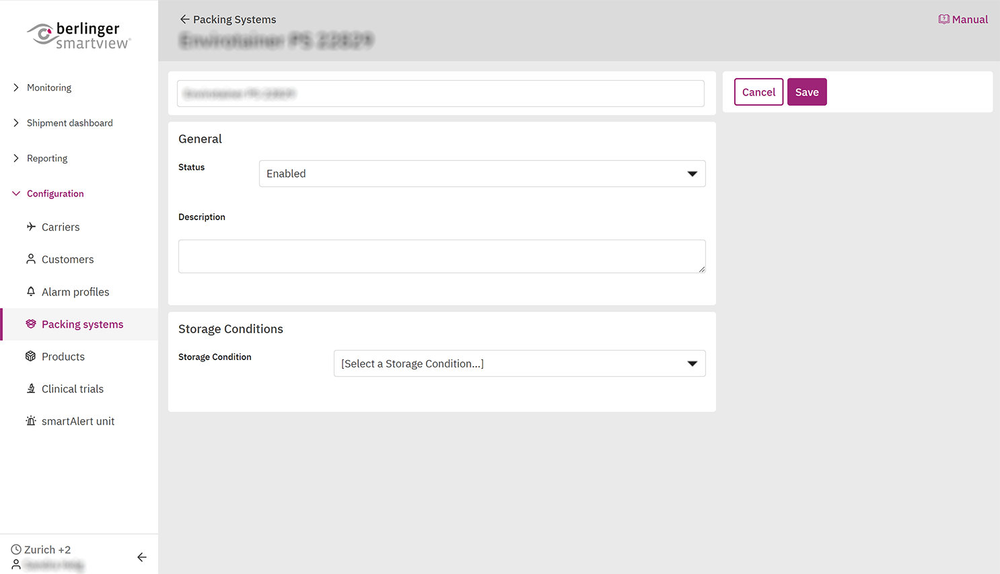Image resolution: width=1000 pixels, height=574 pixels.
Task: Open the Products page
Action: click(63, 357)
